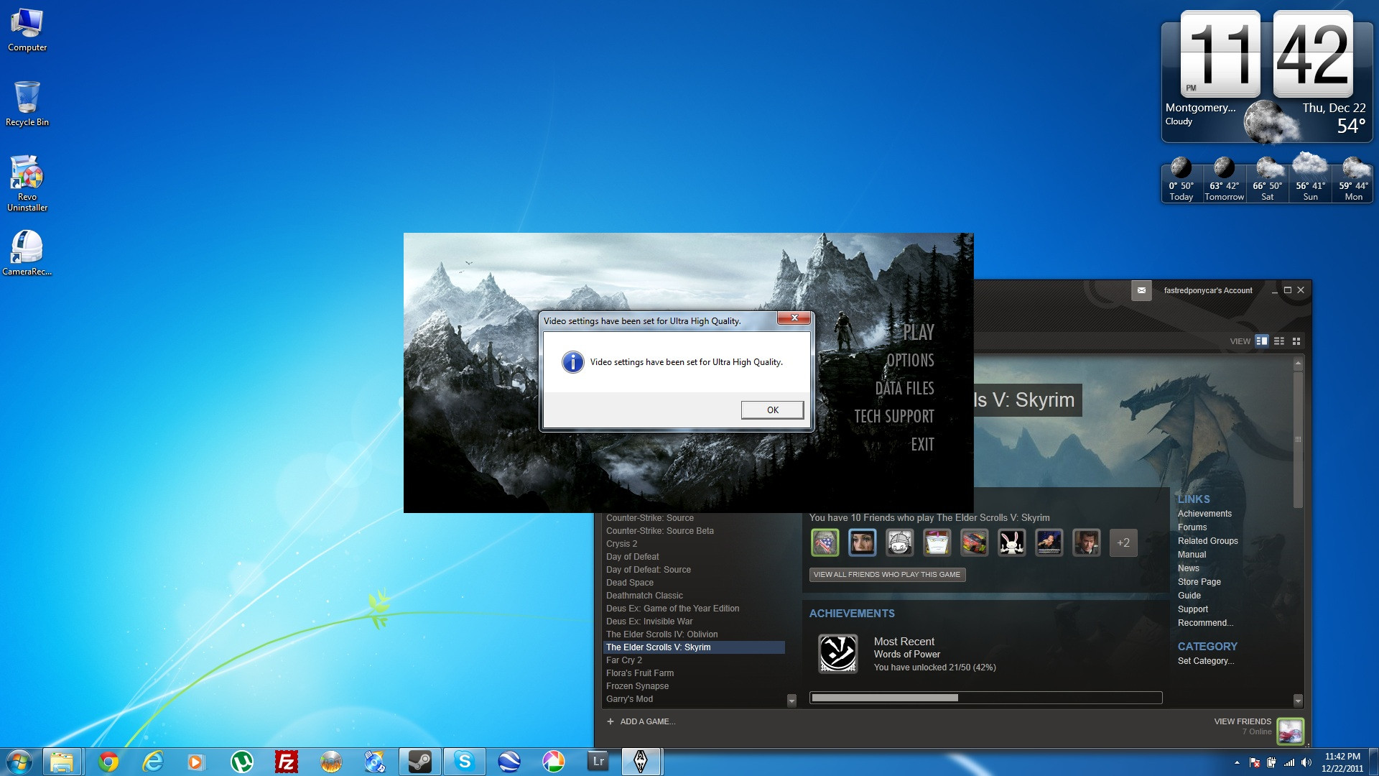Expand the +2 additional friends tile
The width and height of the screenshot is (1379, 776).
1123,543
